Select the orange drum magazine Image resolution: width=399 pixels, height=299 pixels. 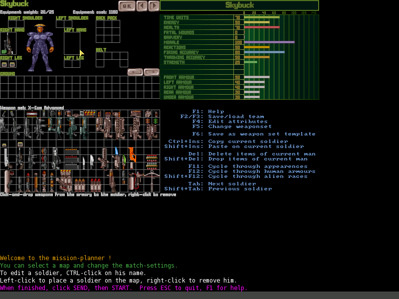(44, 151)
